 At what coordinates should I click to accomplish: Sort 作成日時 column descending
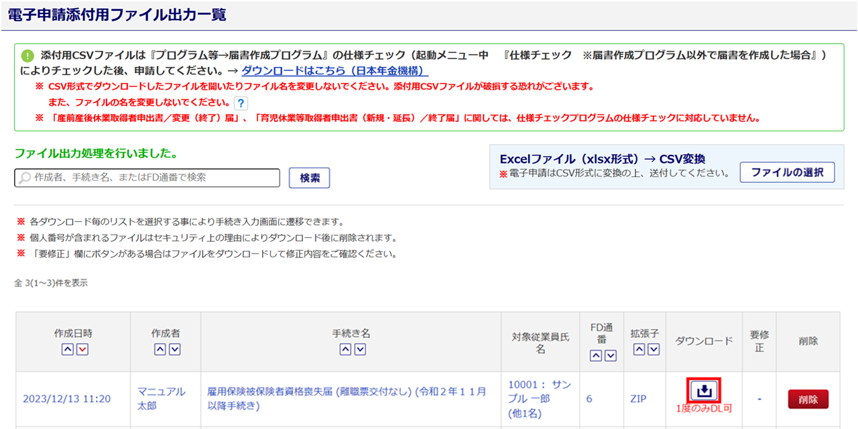tap(82, 349)
